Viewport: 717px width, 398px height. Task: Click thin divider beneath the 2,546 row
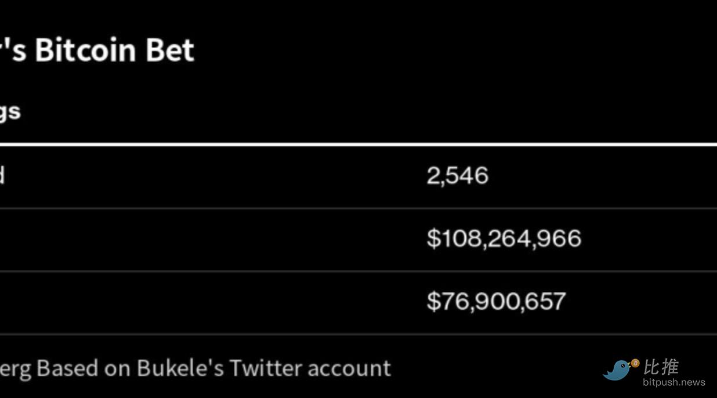point(358,208)
